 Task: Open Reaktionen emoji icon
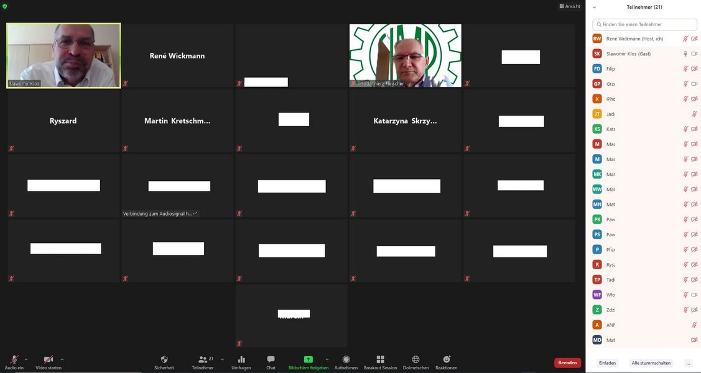pos(446,359)
